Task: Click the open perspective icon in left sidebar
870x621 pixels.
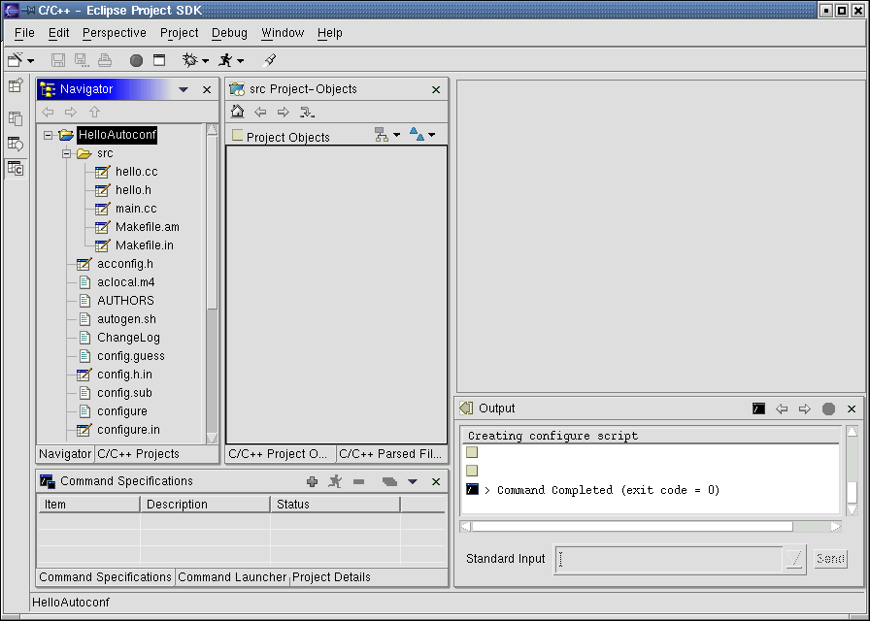Action: coord(16,85)
